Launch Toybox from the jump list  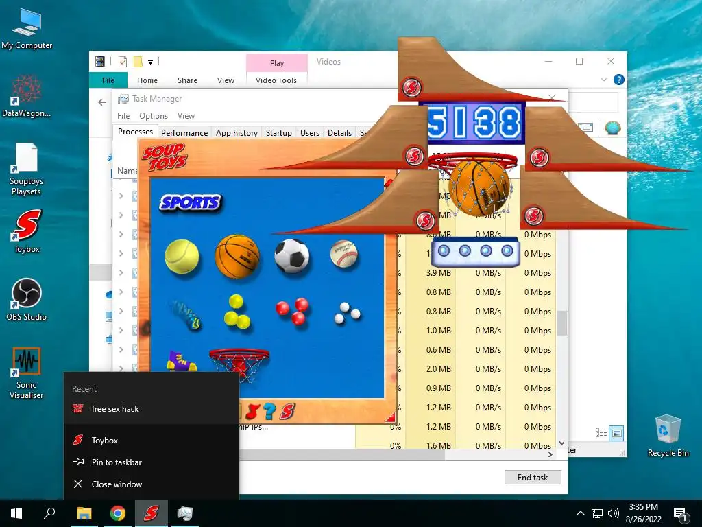coord(152,440)
